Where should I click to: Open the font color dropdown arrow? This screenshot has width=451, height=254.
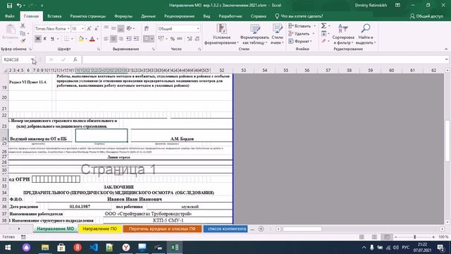coord(97,39)
